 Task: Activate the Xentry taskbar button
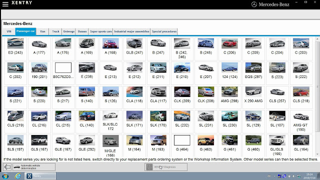pyautogui.click(x=40, y=176)
